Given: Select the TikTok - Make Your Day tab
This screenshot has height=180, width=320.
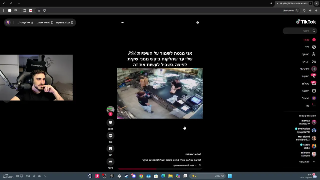Looking at the screenshot, I should pyautogui.click(x=294, y=3).
